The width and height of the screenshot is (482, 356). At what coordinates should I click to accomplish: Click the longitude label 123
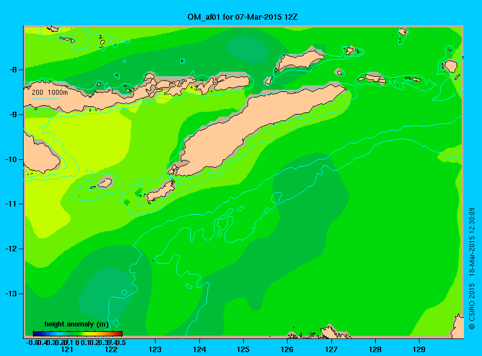point(155,349)
